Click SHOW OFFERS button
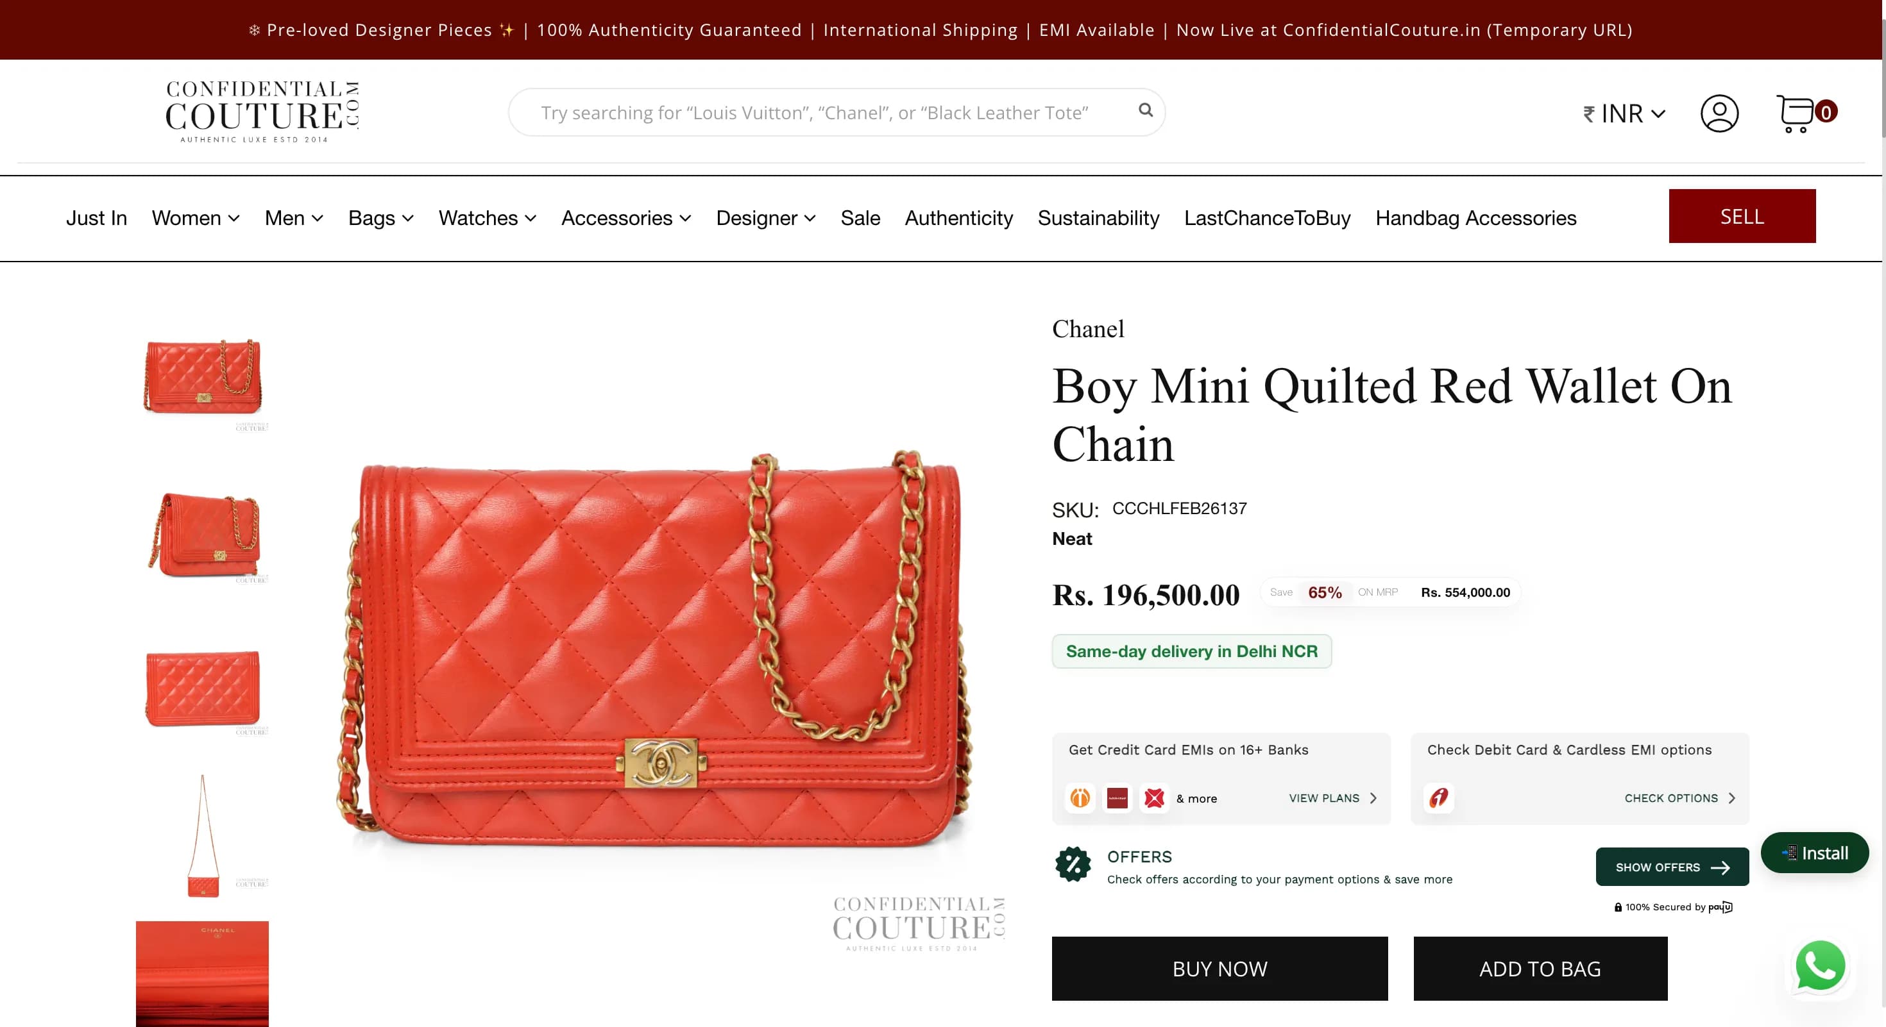 (x=1672, y=867)
